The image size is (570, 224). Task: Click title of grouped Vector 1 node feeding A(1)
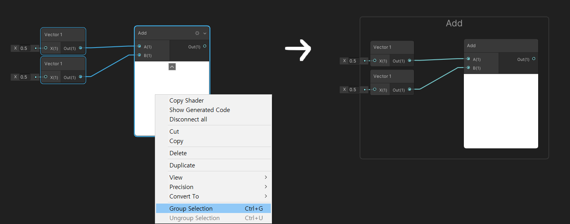pyautogui.click(x=382, y=47)
